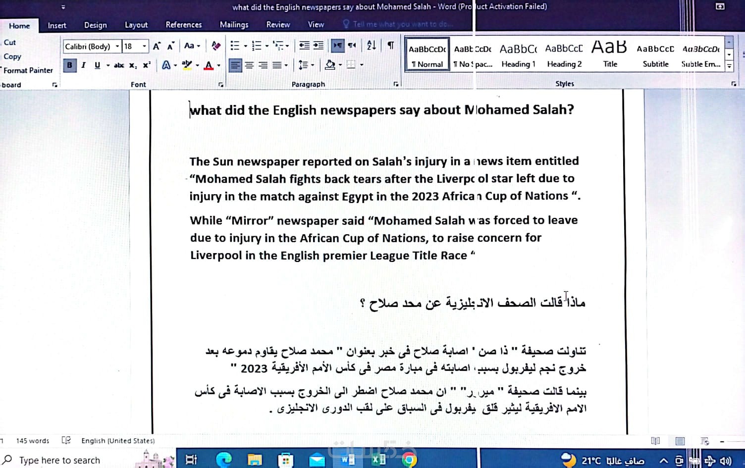Click the Clear All Formatting eraser icon
Screen dimensions: 745x468
coord(216,46)
